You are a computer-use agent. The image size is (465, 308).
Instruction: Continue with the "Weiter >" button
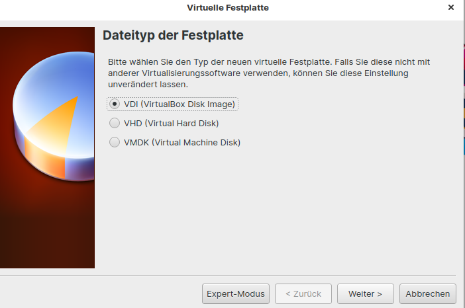coord(366,293)
